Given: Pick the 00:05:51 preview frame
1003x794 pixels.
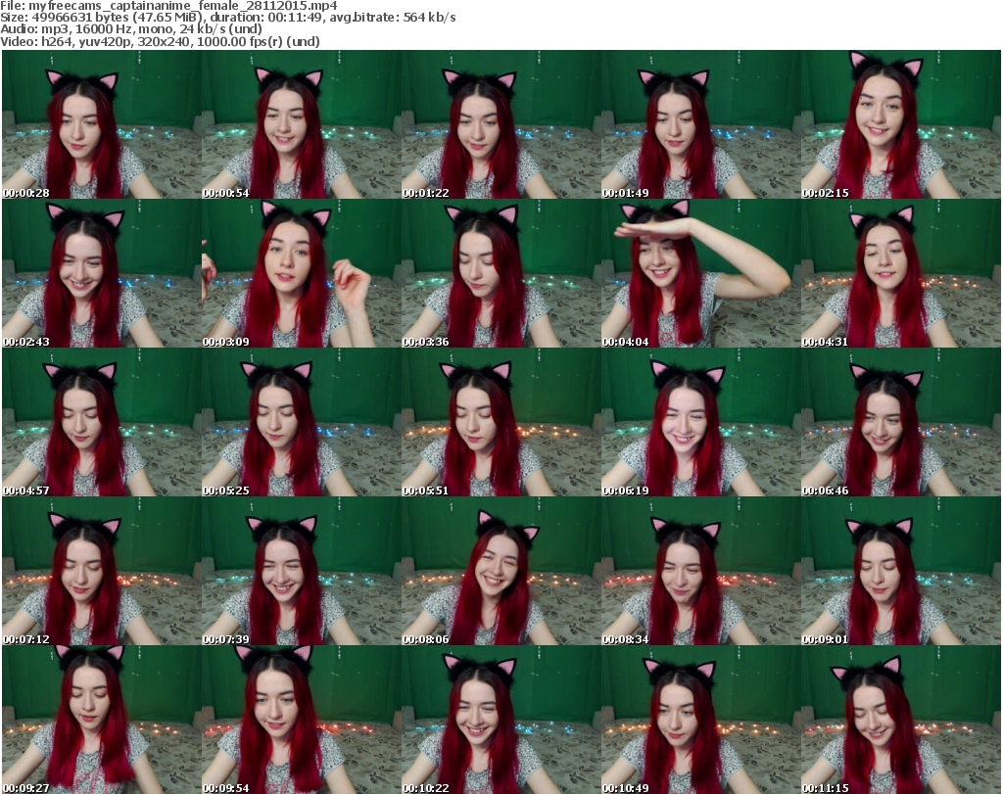Looking at the screenshot, I should 501,423.
